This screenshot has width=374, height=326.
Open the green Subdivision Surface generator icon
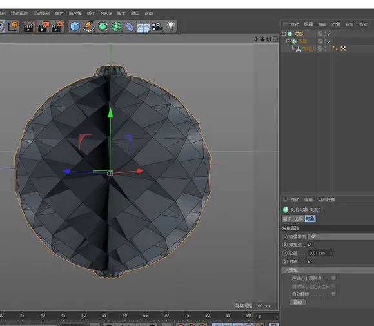click(x=103, y=26)
